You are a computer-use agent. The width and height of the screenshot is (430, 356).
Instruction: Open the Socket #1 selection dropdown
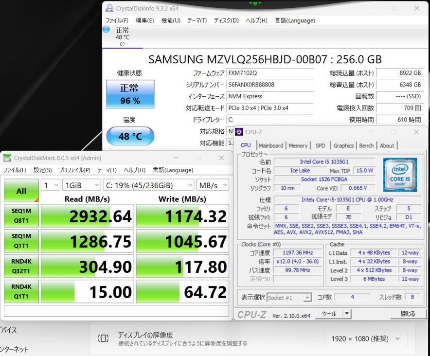tap(289, 298)
